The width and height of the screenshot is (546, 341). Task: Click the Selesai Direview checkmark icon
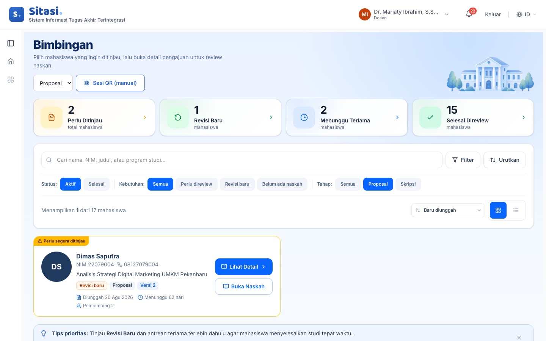point(430,117)
